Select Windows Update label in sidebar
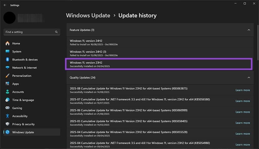Viewport: 259px width, 149px height. tap(23, 132)
